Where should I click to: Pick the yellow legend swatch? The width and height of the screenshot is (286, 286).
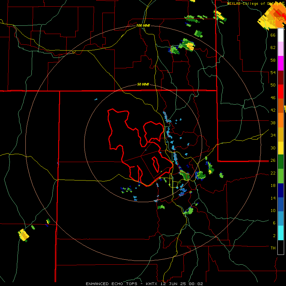(281, 148)
